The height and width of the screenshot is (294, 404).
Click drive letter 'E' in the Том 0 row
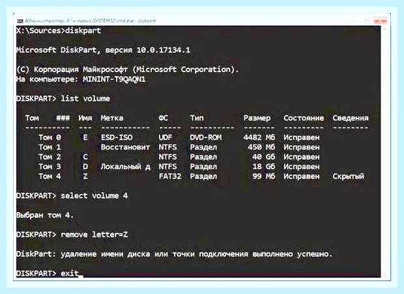85,138
